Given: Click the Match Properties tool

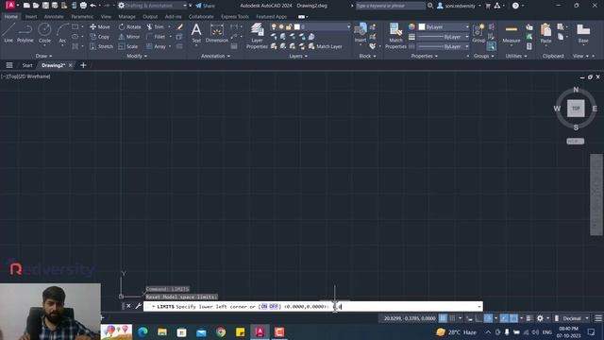Looking at the screenshot, I should [395, 36].
